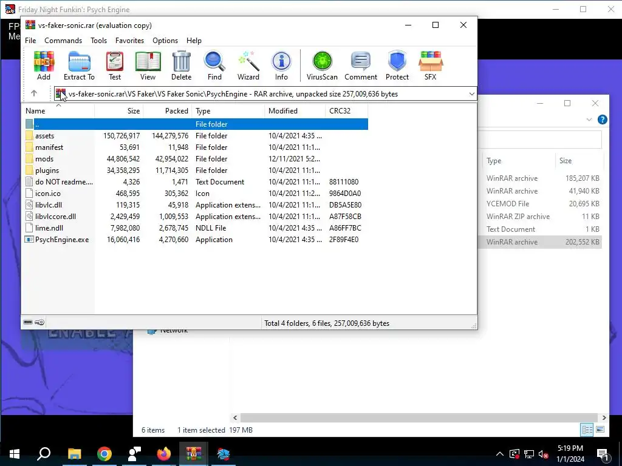Click the Explorer help question mark icon

pyautogui.click(x=602, y=120)
